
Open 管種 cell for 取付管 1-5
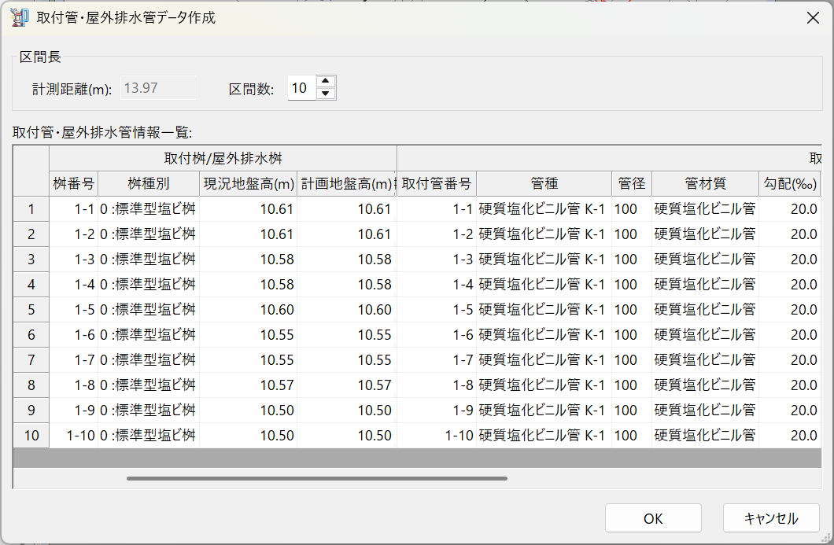point(544,310)
